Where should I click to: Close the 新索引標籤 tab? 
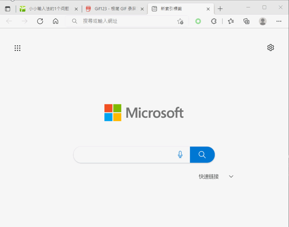click(x=208, y=9)
